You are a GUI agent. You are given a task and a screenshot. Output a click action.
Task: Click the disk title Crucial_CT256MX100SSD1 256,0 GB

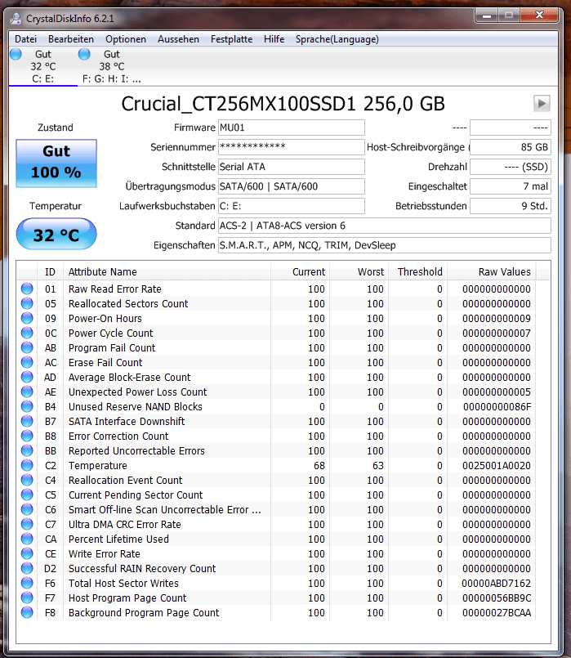pos(283,104)
